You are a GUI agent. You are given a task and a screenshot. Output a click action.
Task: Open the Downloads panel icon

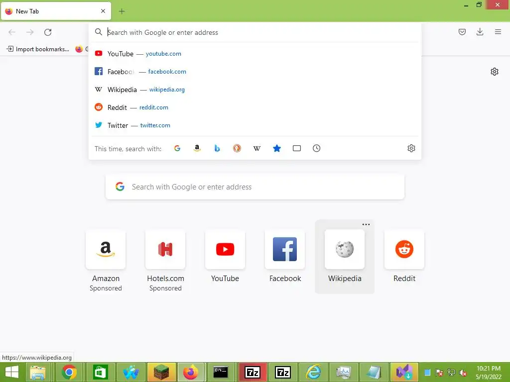480,32
